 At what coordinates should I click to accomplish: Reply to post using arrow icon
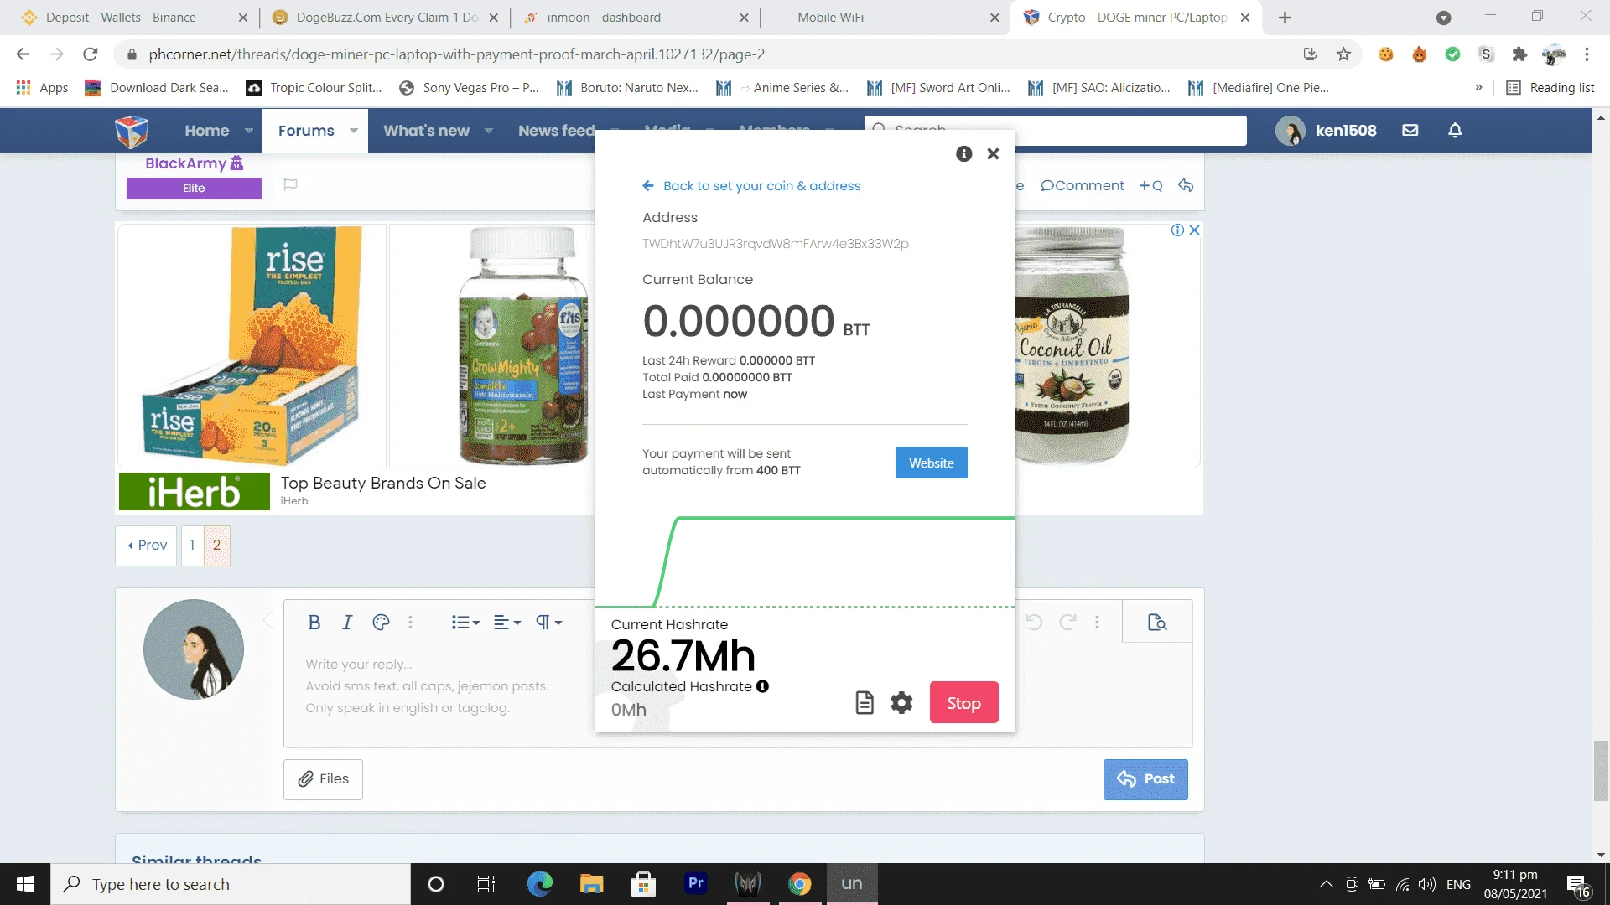point(1186,186)
